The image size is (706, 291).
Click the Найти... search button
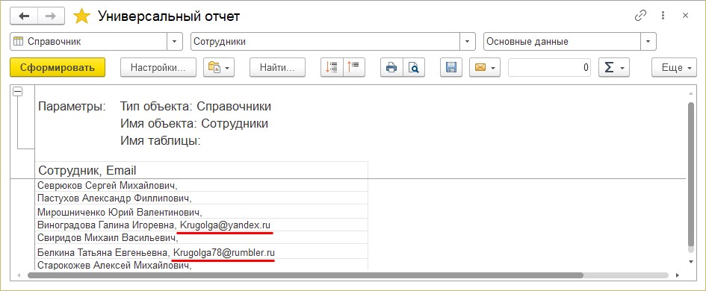coord(277,67)
